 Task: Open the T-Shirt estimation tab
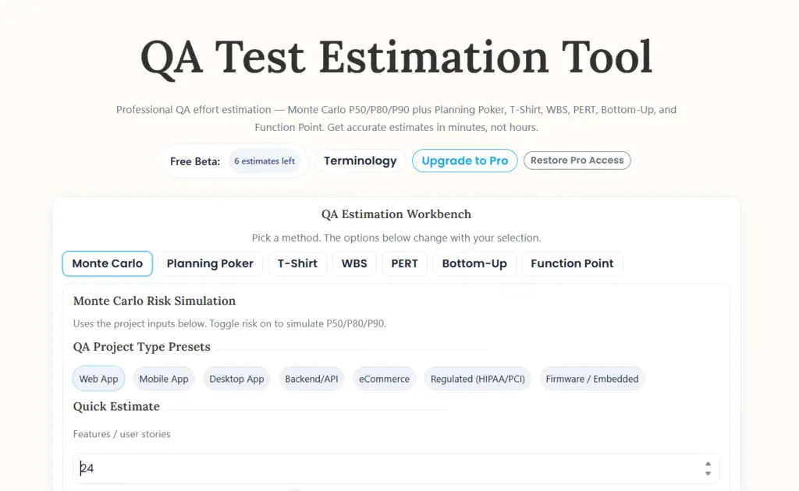click(297, 263)
